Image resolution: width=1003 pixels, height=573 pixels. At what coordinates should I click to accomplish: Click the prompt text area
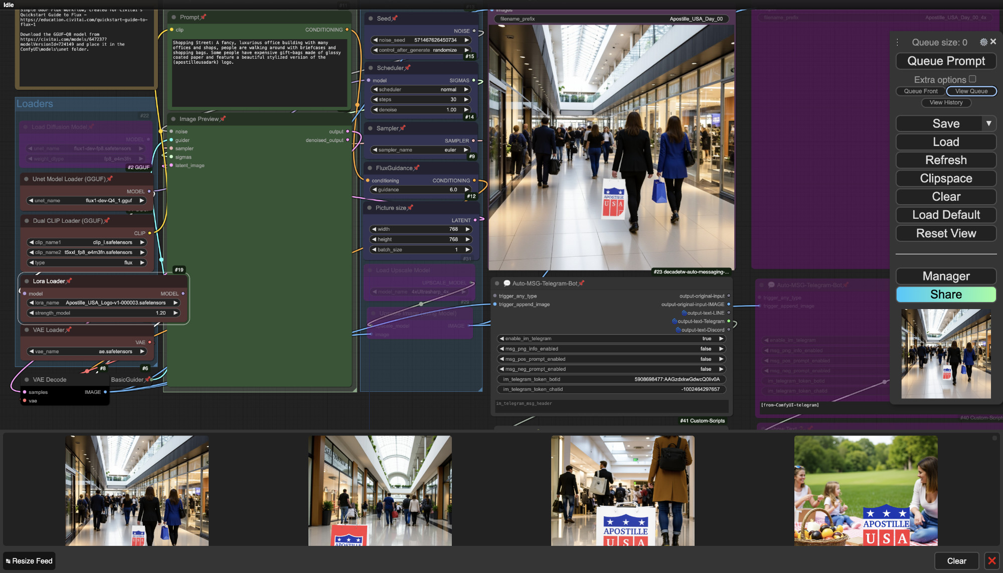pyautogui.click(x=259, y=73)
